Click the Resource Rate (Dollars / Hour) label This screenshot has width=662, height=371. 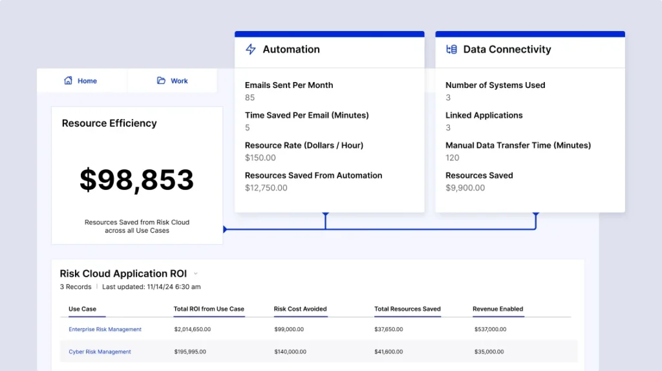[304, 145]
